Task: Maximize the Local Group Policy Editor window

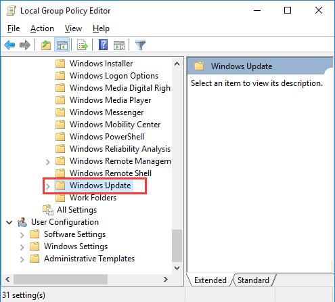Action: [288, 10]
